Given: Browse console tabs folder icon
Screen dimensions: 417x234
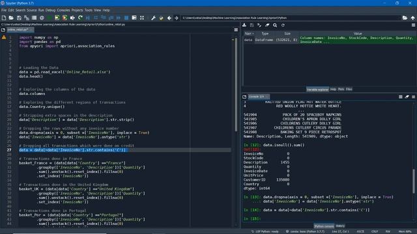Looking at the screenshot, I should (x=244, y=97).
